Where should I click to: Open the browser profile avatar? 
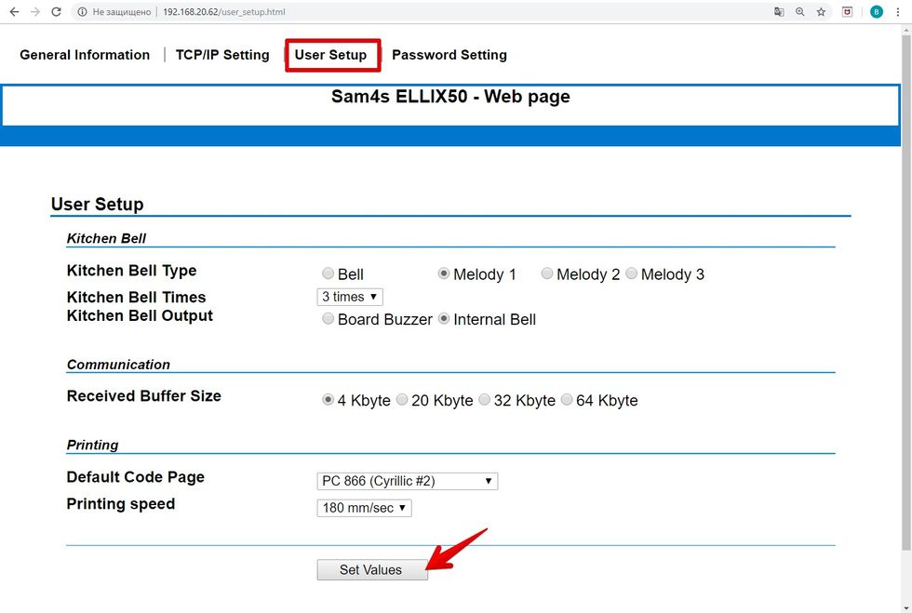coord(876,12)
